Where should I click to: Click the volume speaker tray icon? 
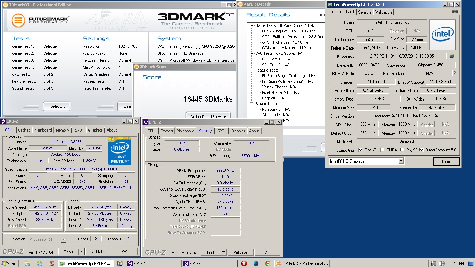coord(441,263)
